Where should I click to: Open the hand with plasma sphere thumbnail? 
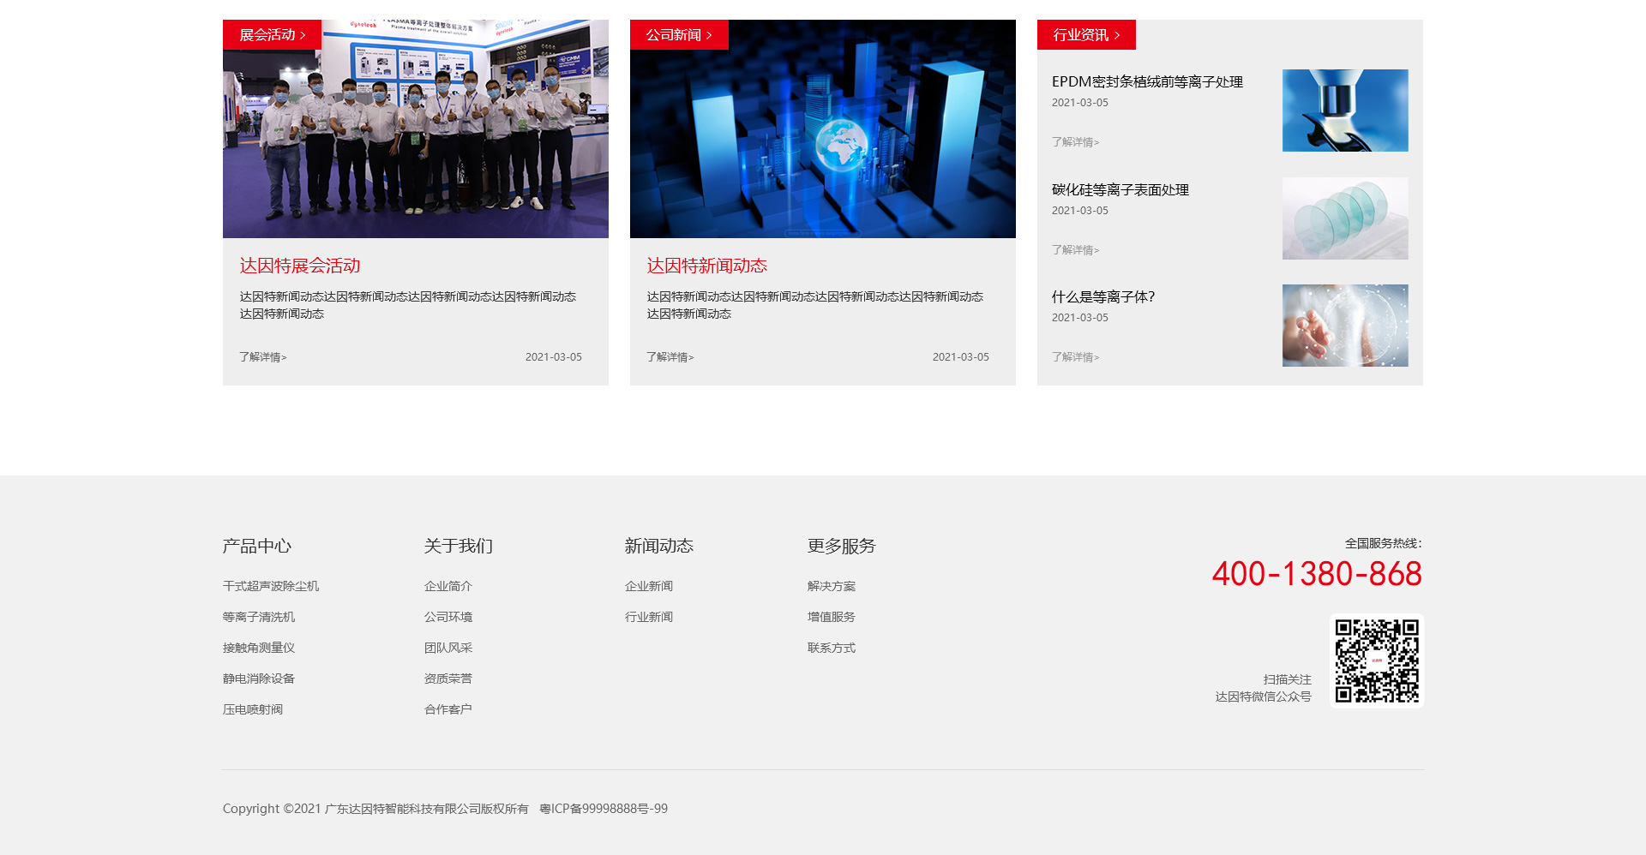(1344, 326)
